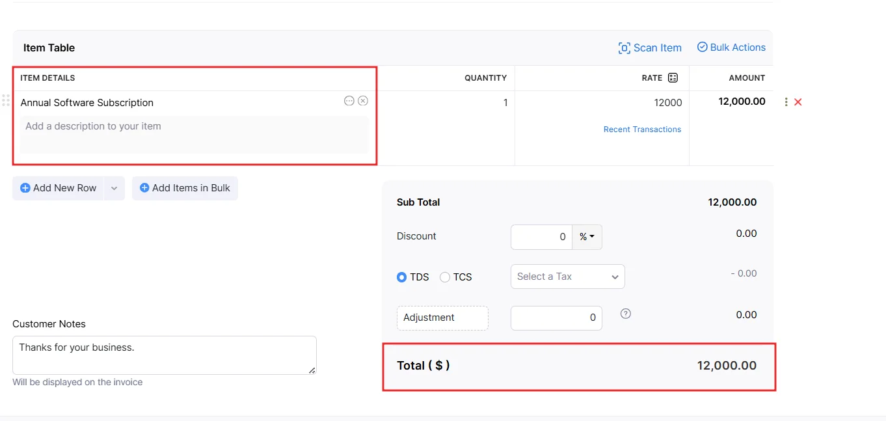
Task: Open more options ellipsis on item name
Action: click(349, 101)
